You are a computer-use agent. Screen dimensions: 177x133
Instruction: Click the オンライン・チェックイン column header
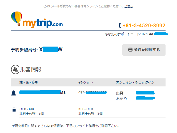coord(135,82)
